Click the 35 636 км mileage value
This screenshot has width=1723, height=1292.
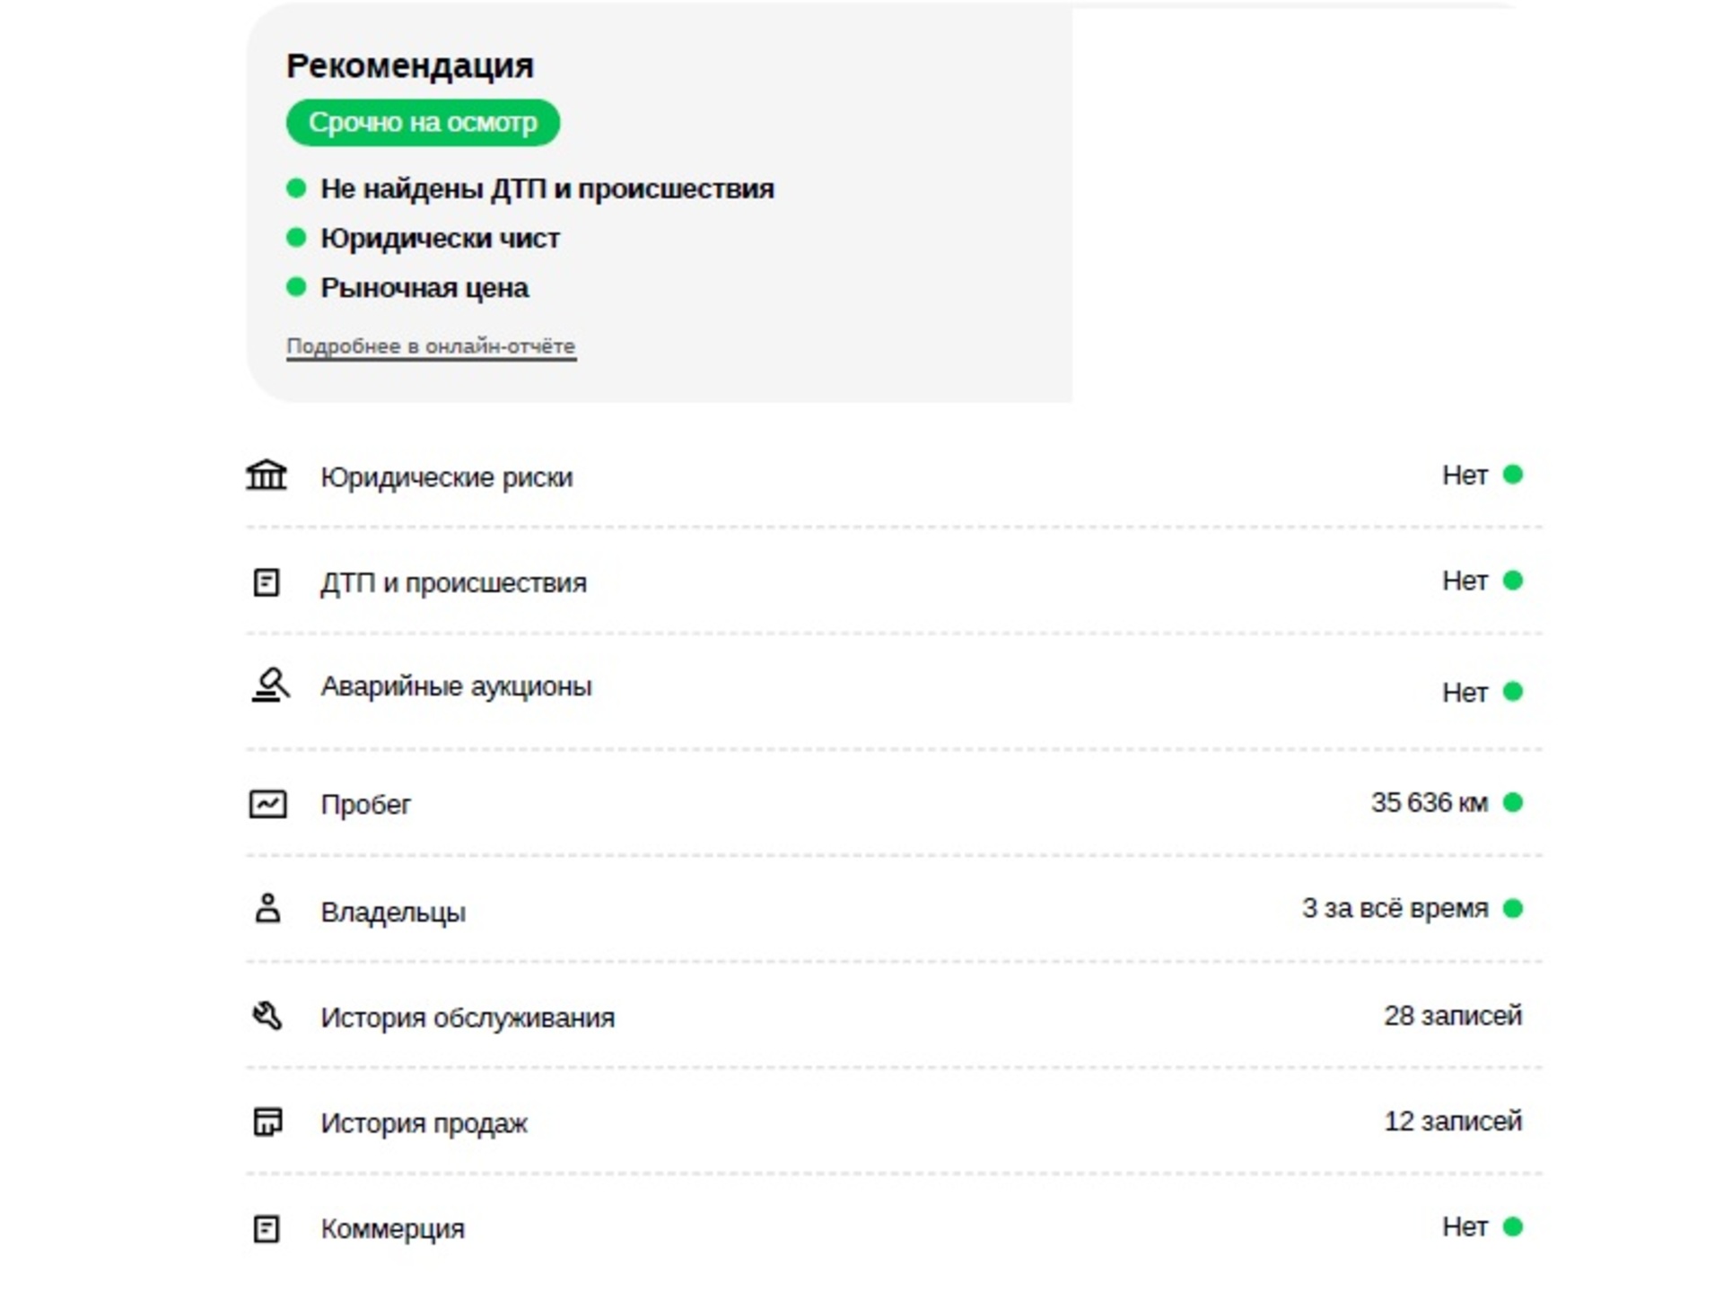coord(1429,802)
